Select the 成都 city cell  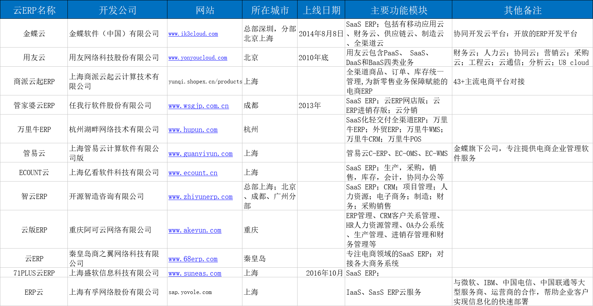pos(270,105)
